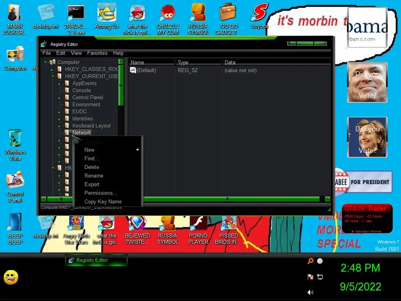Open desktop.ini icon next to BEEP BEEP
The image size is (401, 301).
(46, 227)
